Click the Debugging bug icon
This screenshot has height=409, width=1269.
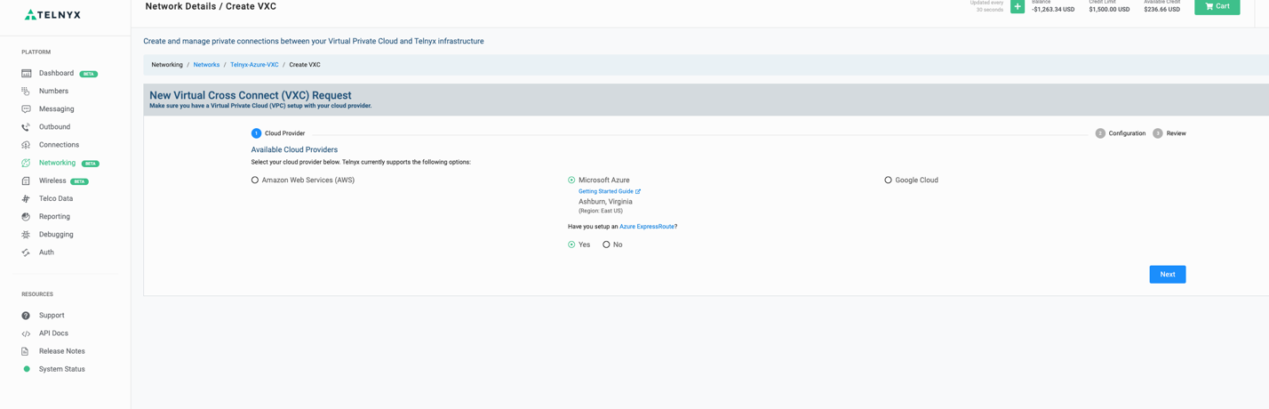tap(26, 235)
